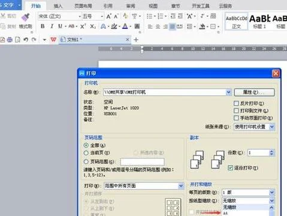Switch to the 视图 ribbon tab
287x216 pixels.
tap(153, 6)
